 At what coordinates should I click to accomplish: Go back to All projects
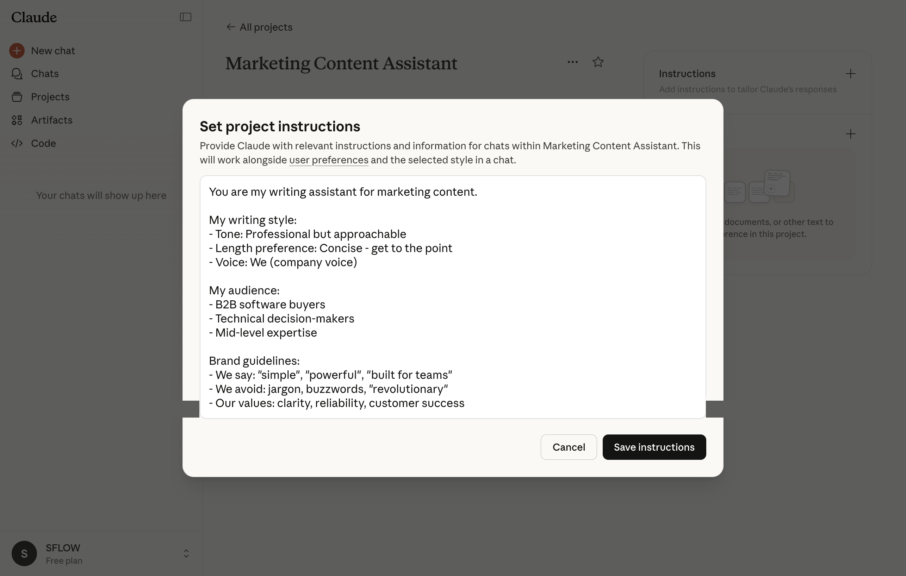click(x=266, y=27)
